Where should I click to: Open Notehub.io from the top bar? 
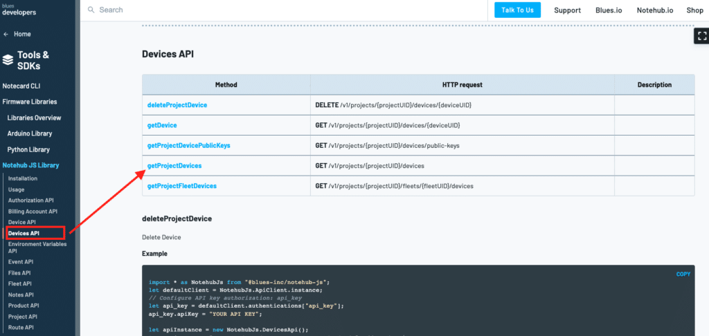(x=654, y=10)
